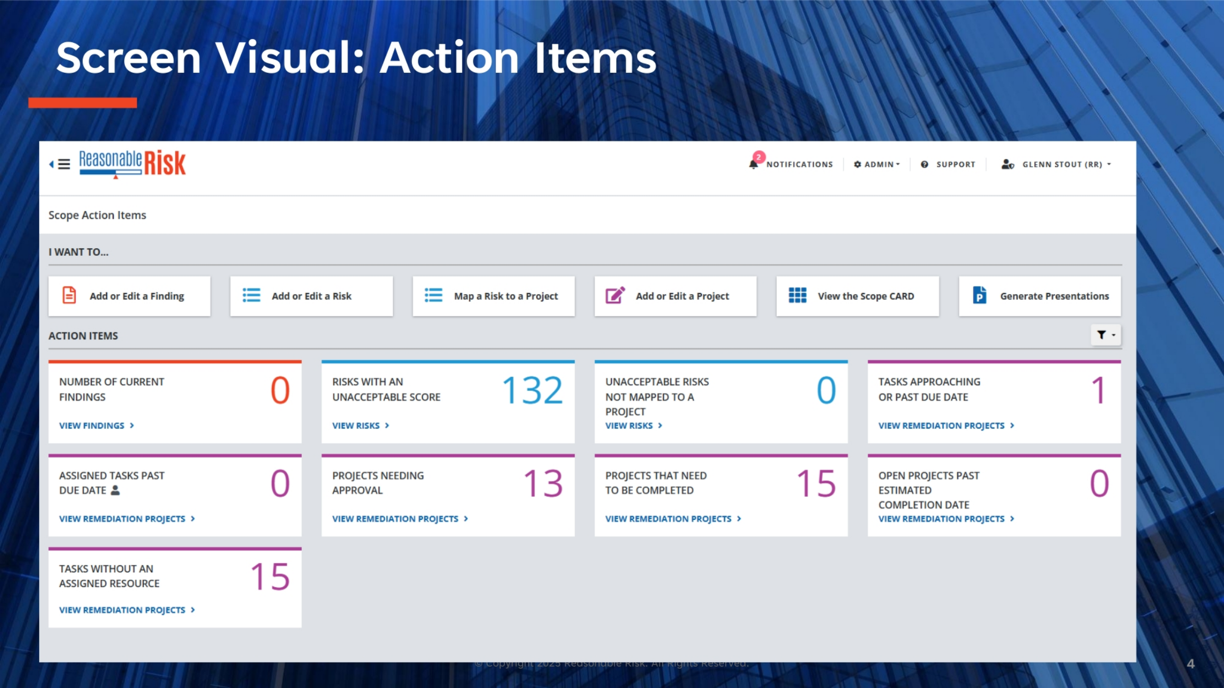1224x688 pixels.
Task: Click Add or Edit a Finding
Action: coord(130,296)
